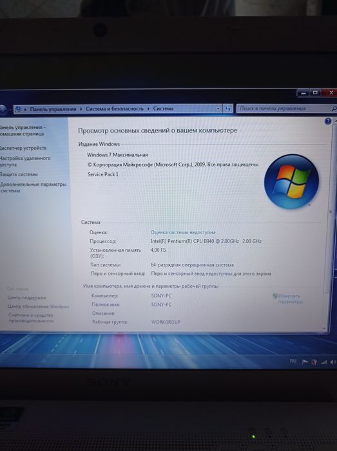Image resolution: width=337 pixels, height=451 pixels.
Task: Click the Intel(R) Pentium(R) CPU B940 value
Action: point(206,241)
